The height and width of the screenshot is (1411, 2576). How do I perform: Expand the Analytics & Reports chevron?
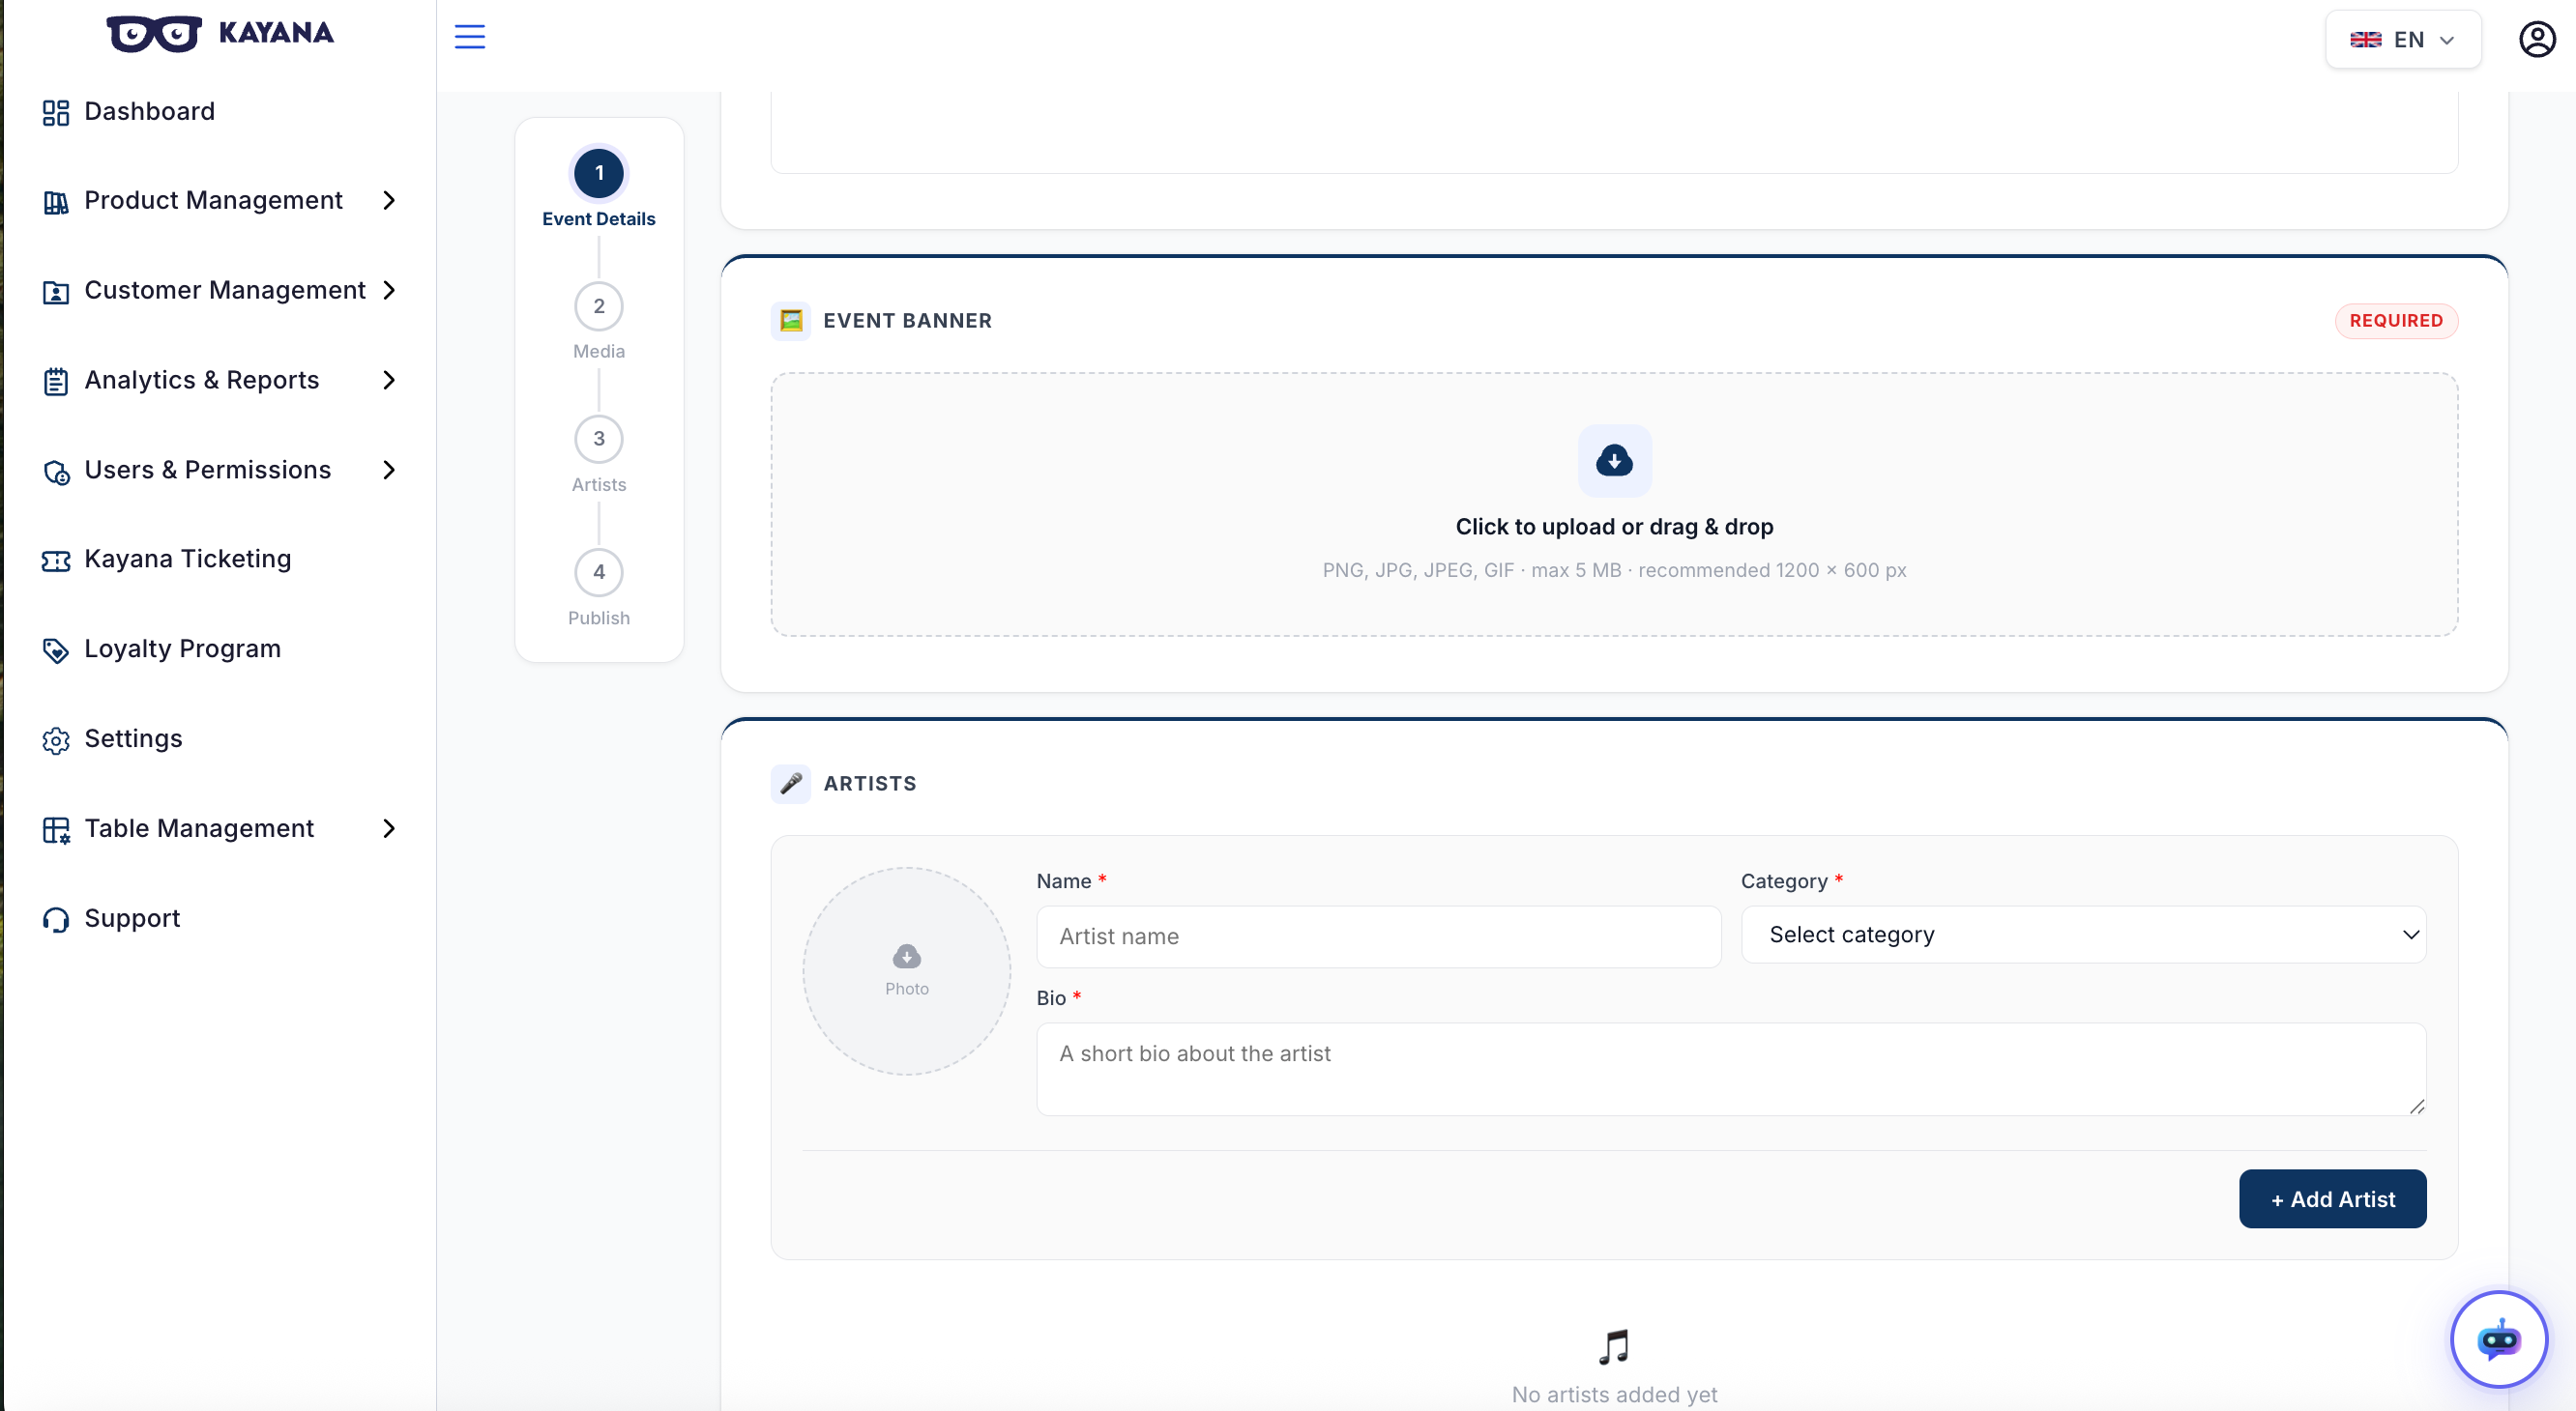click(389, 380)
